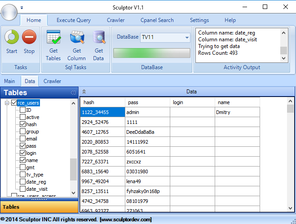Collapse the rce_users tree node
The image size is (296, 224).
click(7, 103)
